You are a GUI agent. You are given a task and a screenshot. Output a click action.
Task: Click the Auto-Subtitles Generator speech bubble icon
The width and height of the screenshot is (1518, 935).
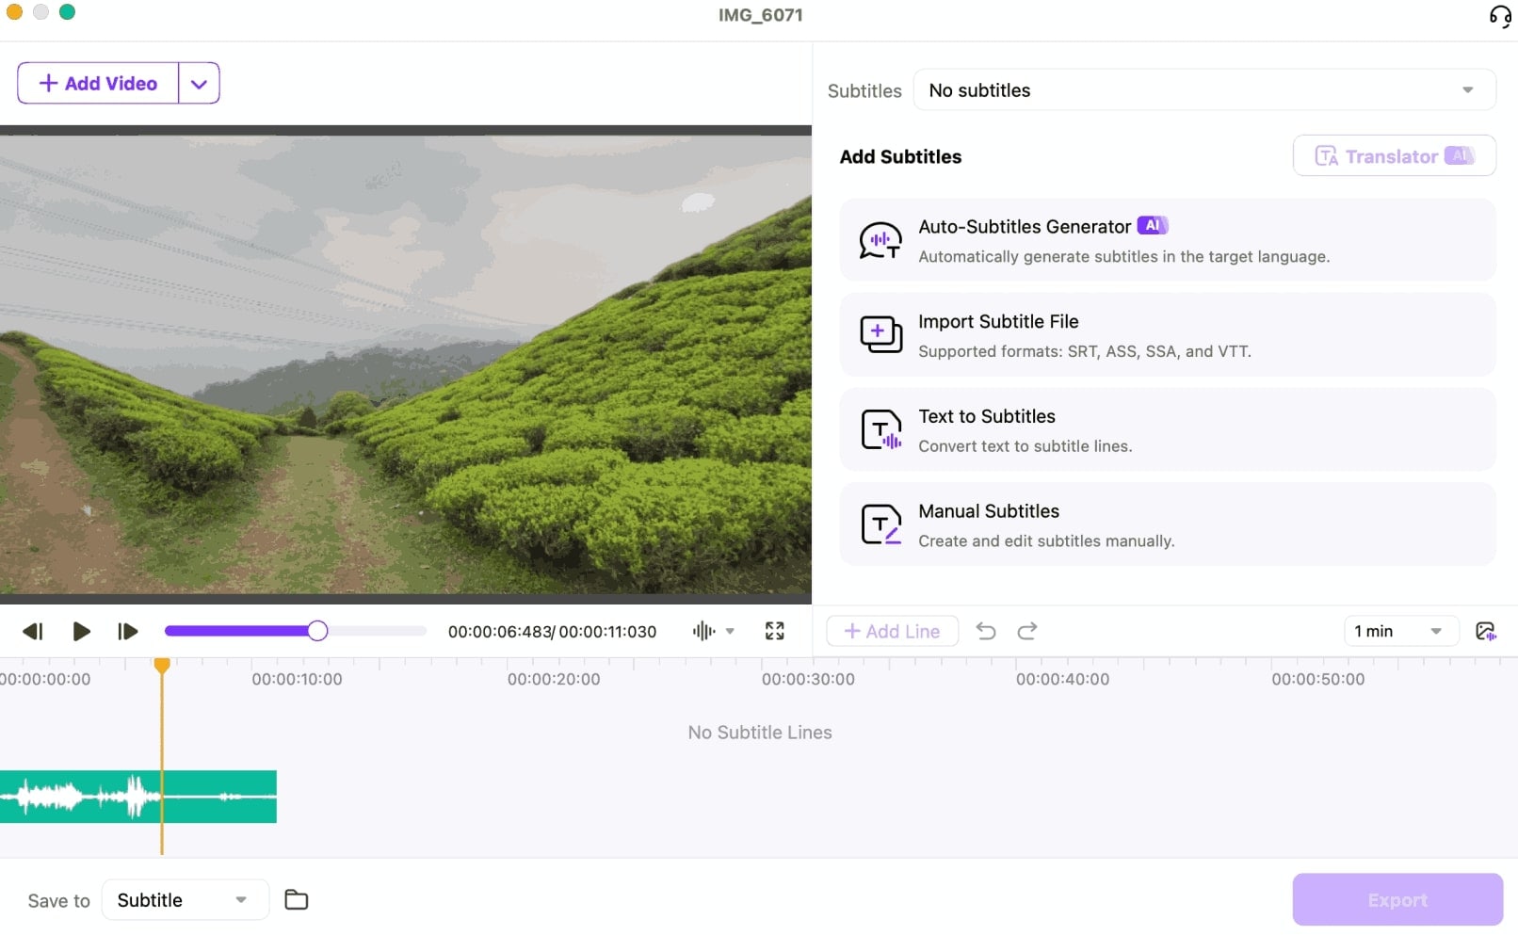pyautogui.click(x=880, y=240)
